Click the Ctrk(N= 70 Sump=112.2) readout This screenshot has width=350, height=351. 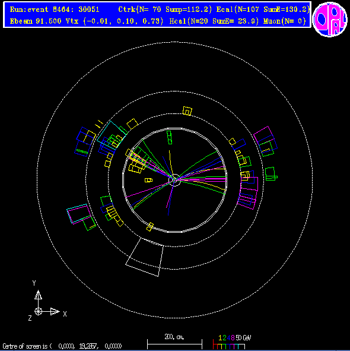point(165,10)
